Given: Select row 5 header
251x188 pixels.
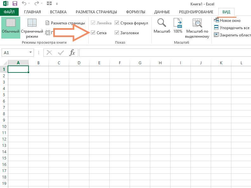Looking at the screenshot, I should pos(4,95).
